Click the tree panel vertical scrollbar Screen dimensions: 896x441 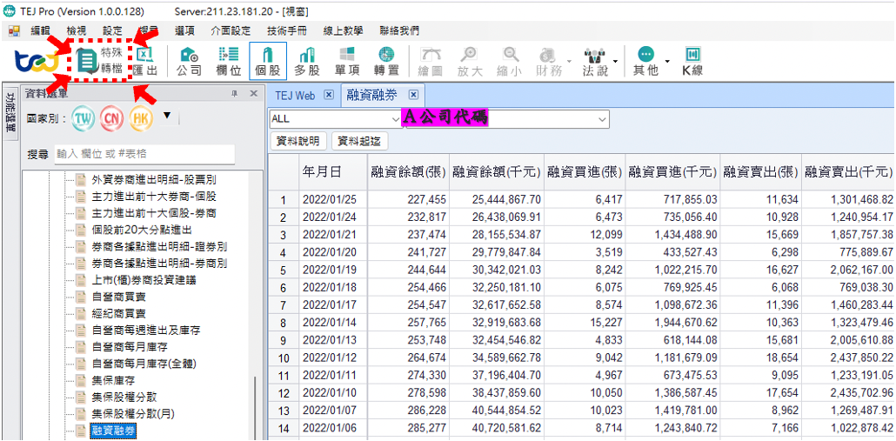(x=255, y=410)
